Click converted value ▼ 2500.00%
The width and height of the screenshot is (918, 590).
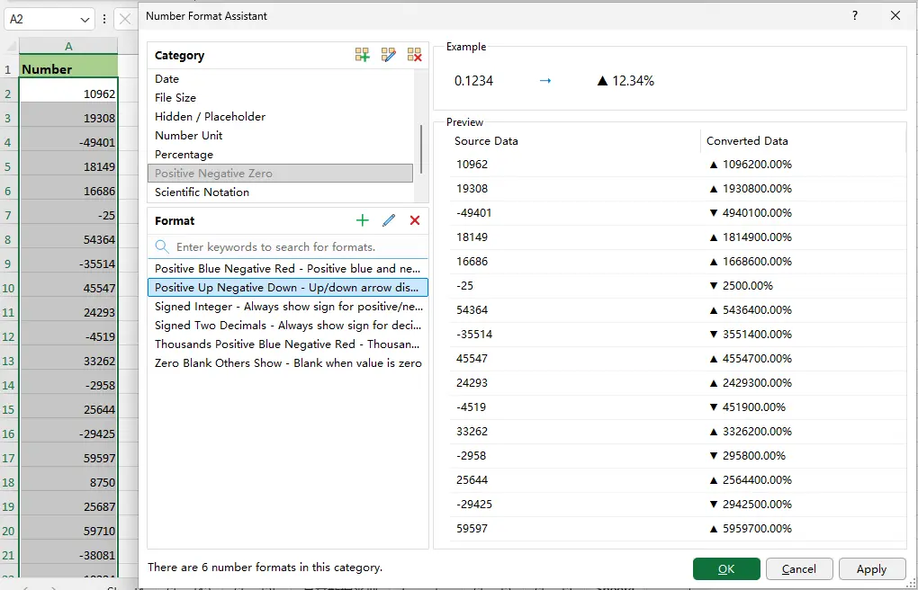coord(741,286)
